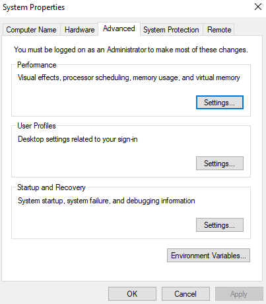Dismiss the dialog with Cancel
266x304 pixels.
coord(185,294)
